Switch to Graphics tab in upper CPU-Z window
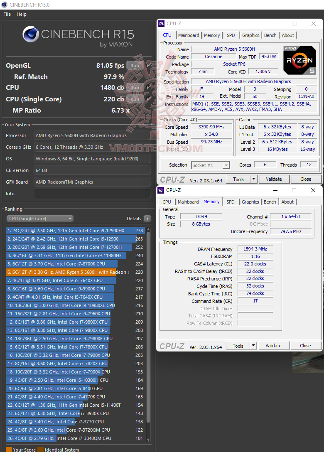The image size is (324, 452). tap(250, 35)
